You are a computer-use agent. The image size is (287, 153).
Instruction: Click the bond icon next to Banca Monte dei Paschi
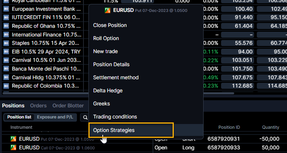pos(6,69)
